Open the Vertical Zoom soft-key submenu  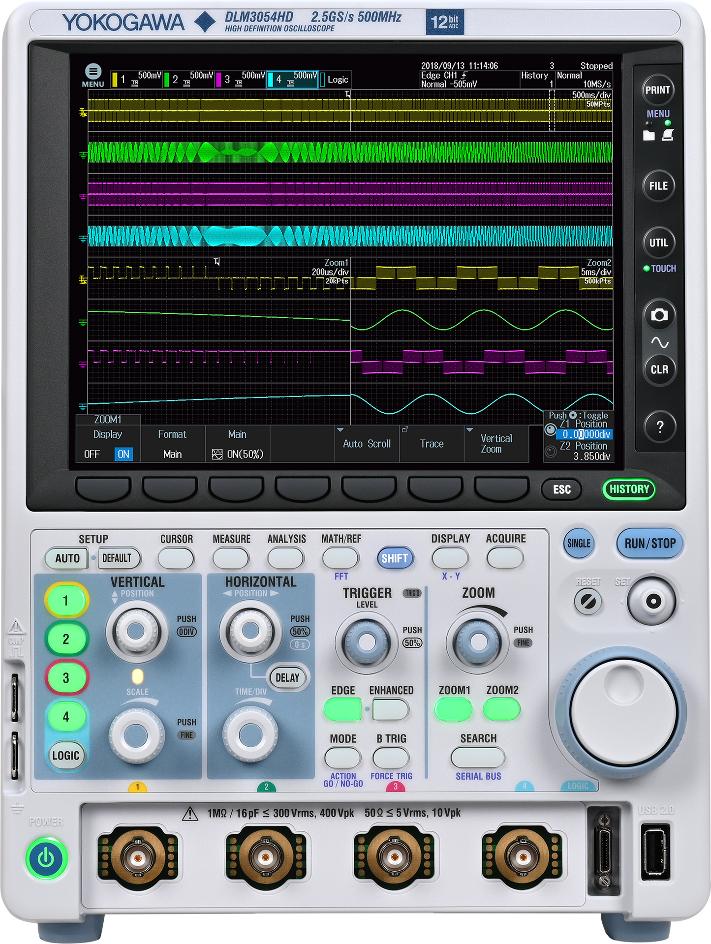[496, 444]
